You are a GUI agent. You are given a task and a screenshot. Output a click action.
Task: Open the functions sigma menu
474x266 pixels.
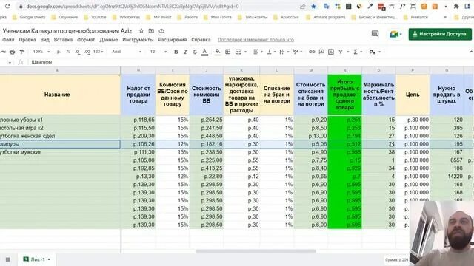point(355,52)
